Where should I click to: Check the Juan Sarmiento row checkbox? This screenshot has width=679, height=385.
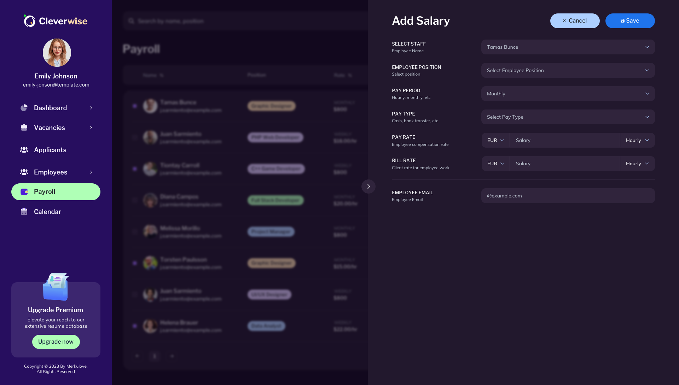click(x=134, y=137)
